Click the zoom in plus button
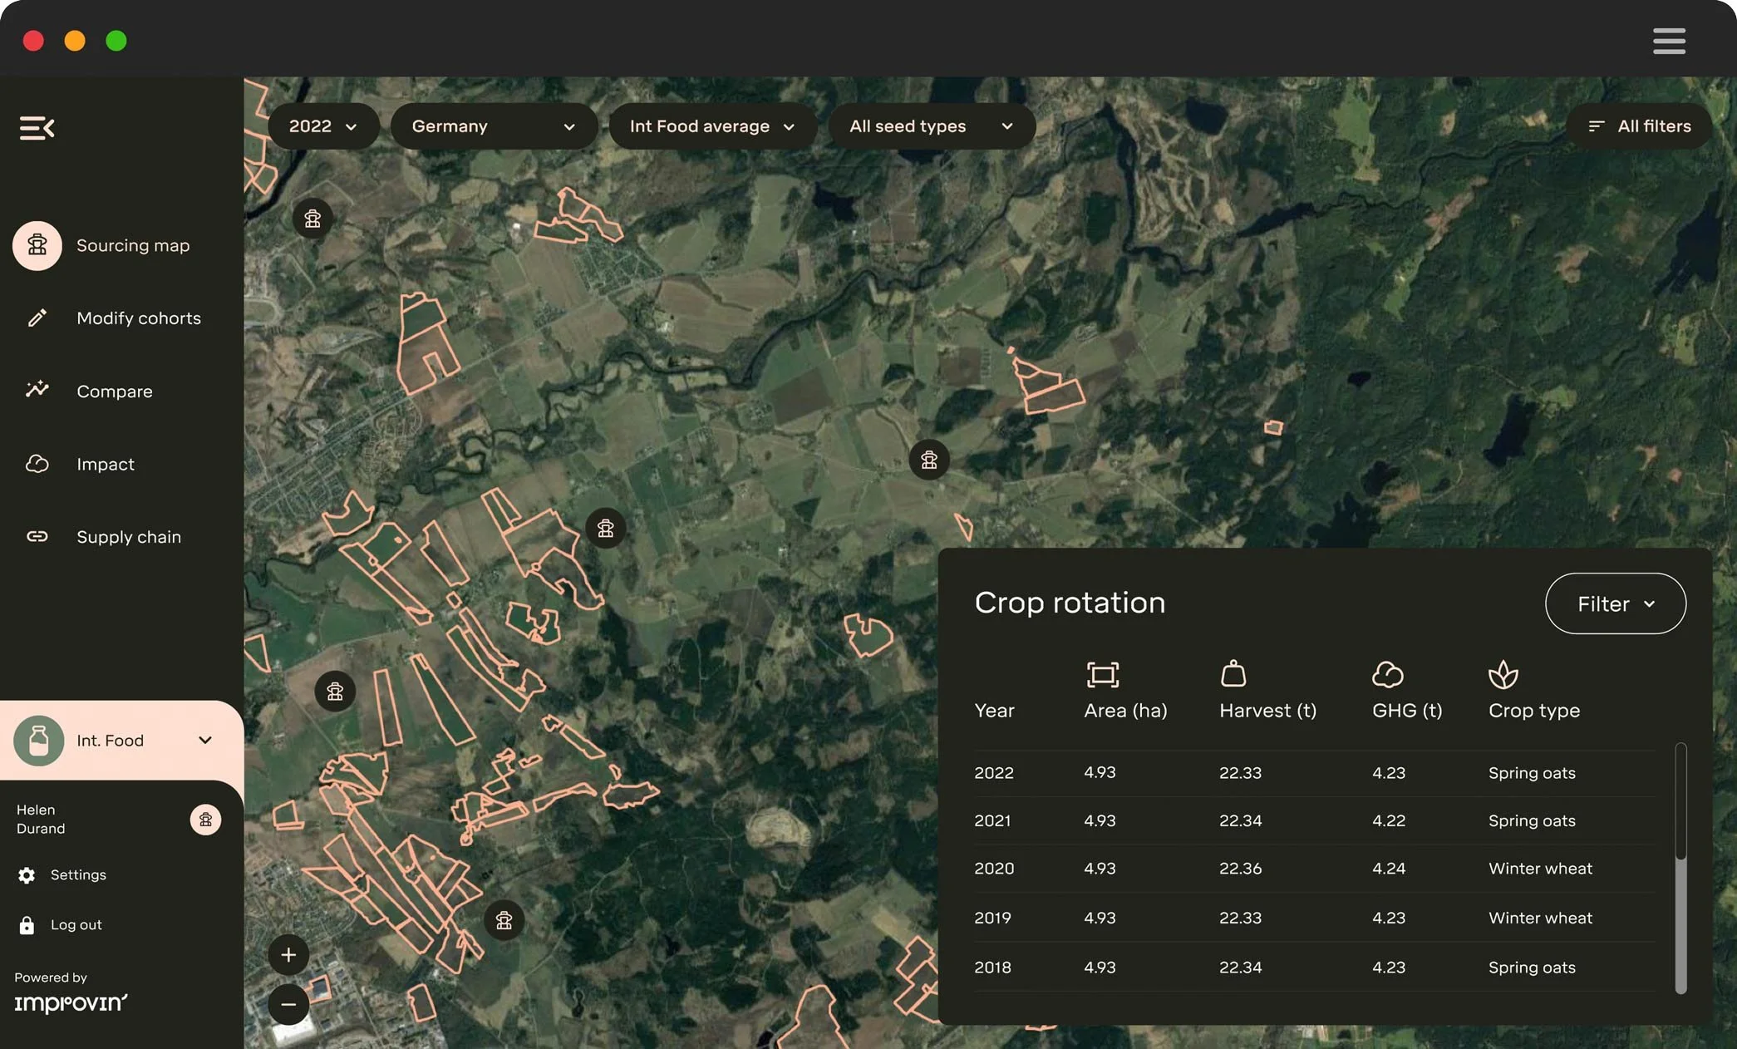This screenshot has width=1737, height=1049. coord(288,955)
